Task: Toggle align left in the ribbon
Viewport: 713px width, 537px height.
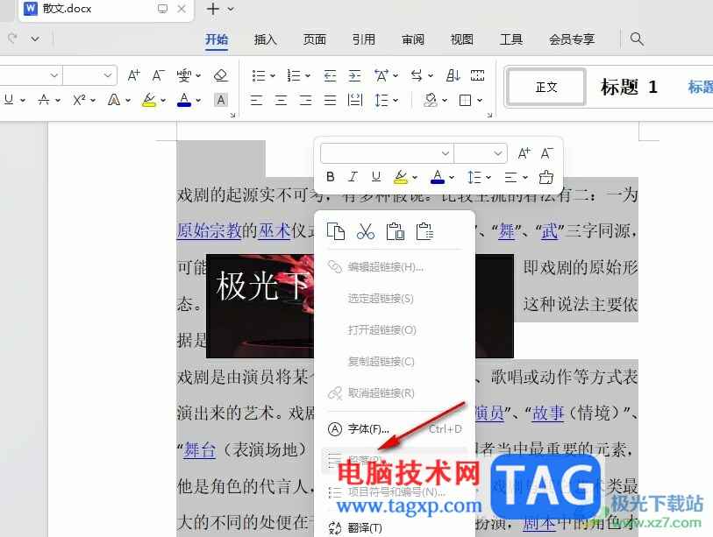Action: (x=256, y=100)
